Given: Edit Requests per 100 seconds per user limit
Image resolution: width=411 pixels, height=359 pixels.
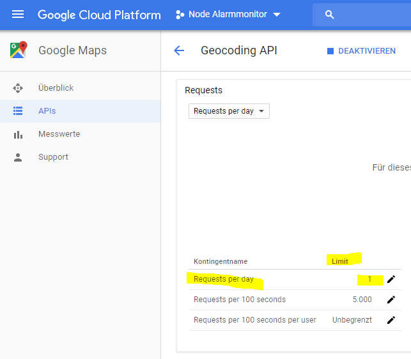Looking at the screenshot, I should point(391,320).
